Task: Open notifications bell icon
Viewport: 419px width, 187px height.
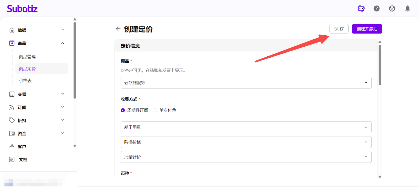Action: (x=407, y=9)
